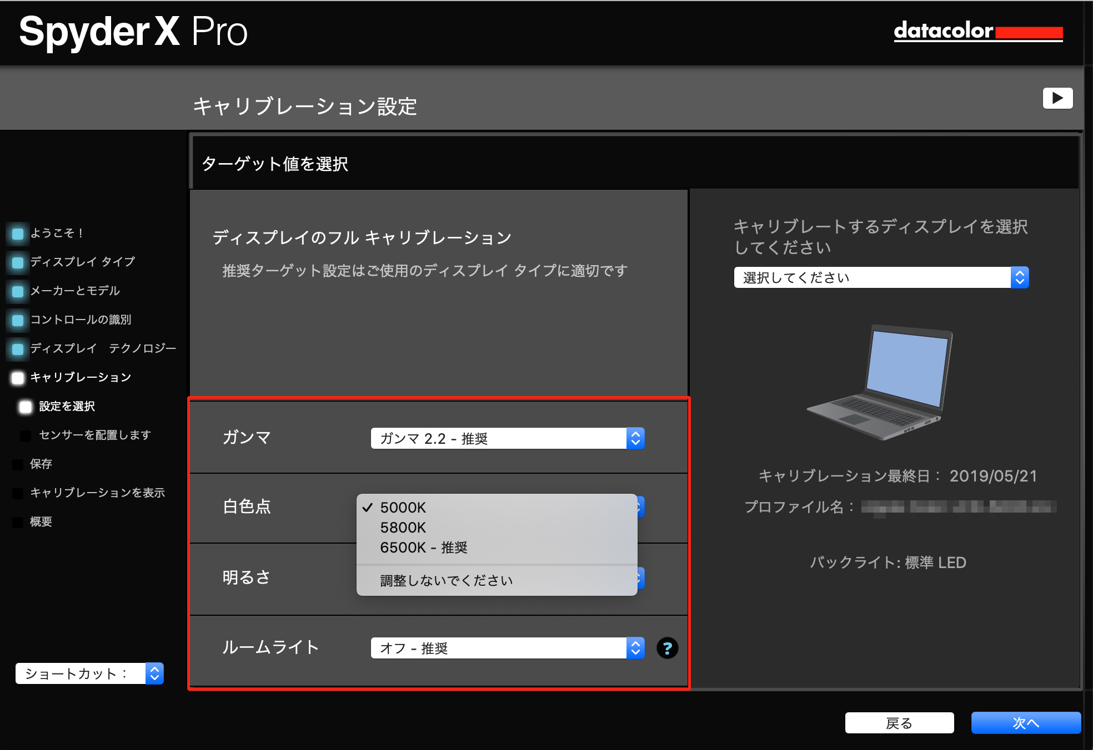Click the プロファイル名 label
Screen dimensions: 1093x750
click(x=799, y=507)
